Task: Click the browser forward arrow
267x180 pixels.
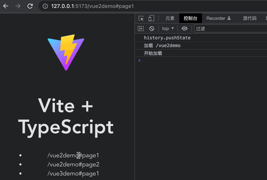Action: click(x=18, y=6)
